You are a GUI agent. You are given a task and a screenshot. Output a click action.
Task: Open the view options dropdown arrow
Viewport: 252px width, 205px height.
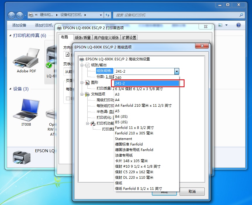click(226, 25)
